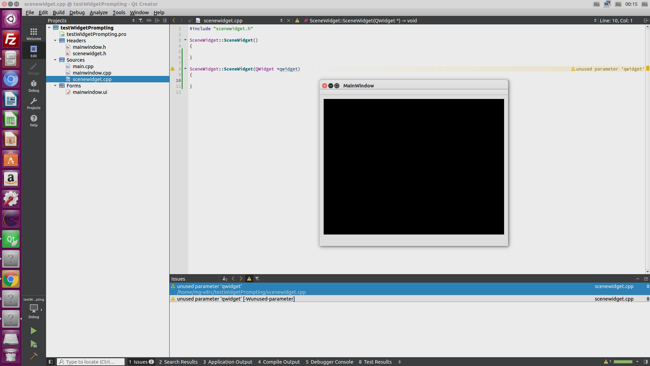Navigate back with the yellow back arrow
The image size is (650, 366).
tap(174, 20)
